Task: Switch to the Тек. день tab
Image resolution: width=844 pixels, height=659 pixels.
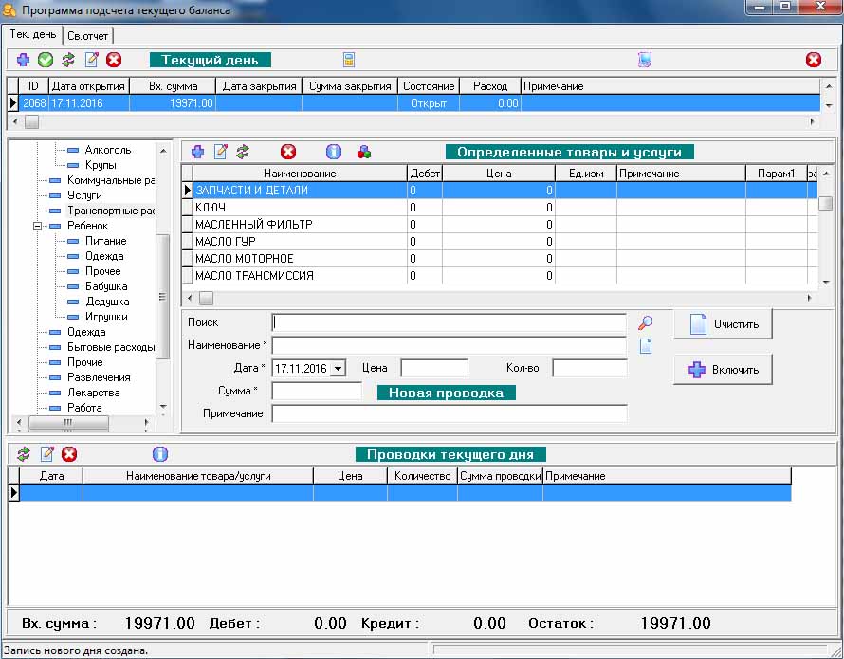Action: tap(32, 34)
